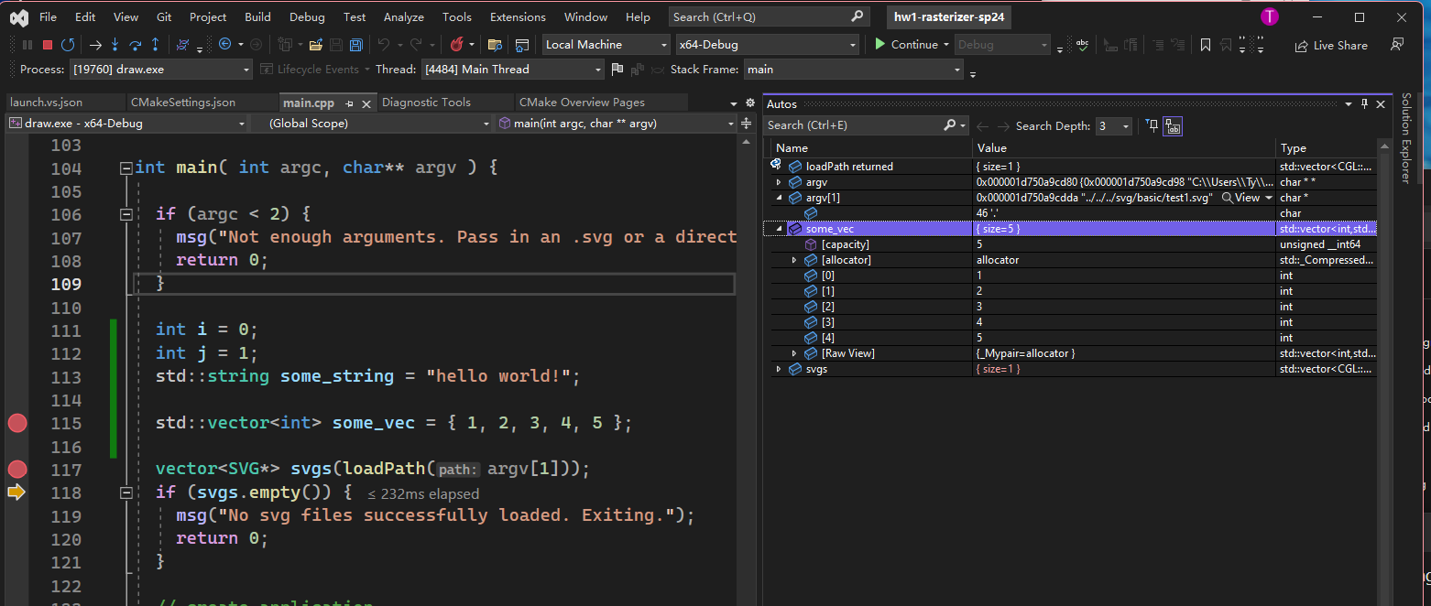The image size is (1431, 606).
Task: Toggle the spell checker abc icon
Action: click(x=1082, y=44)
